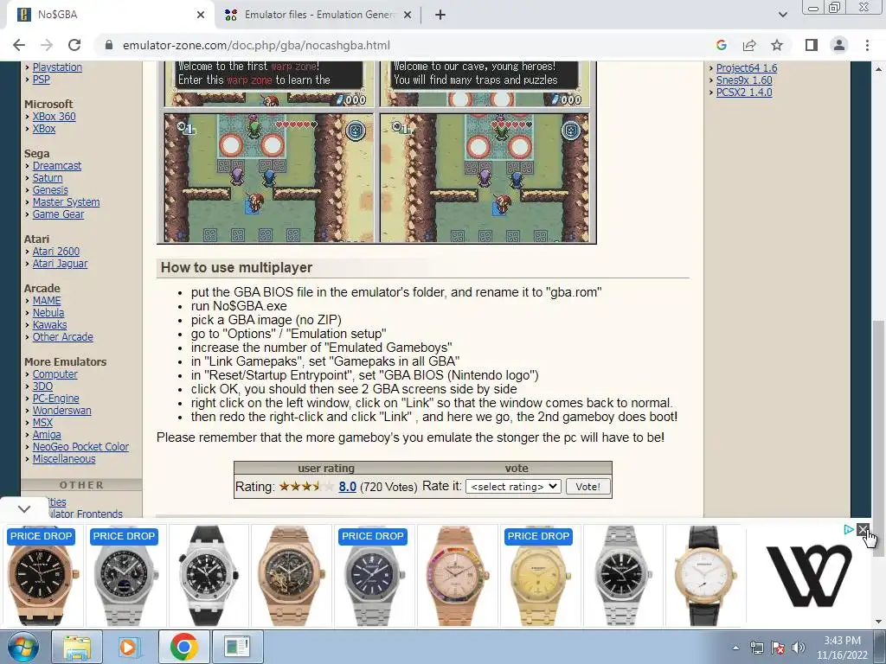This screenshot has height=664, width=886.
Task: Open the Dreamcast link
Action: coord(56,165)
